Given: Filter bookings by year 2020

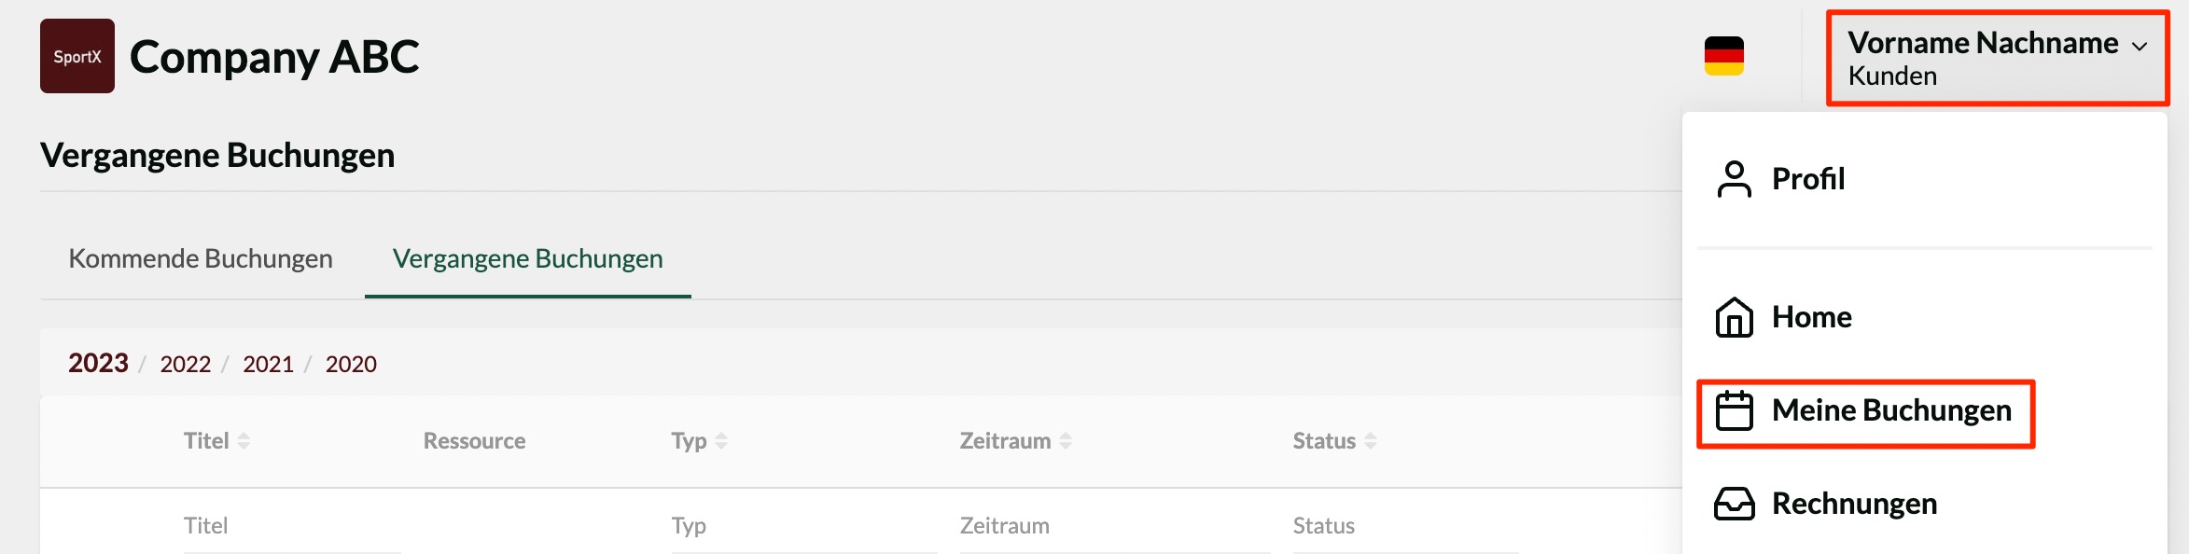Looking at the screenshot, I should [x=351, y=364].
